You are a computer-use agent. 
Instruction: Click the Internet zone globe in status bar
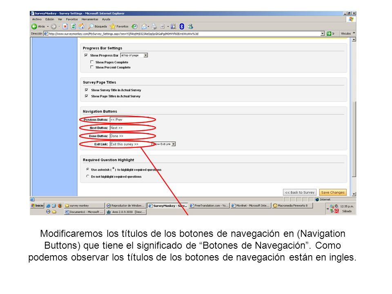317,200
